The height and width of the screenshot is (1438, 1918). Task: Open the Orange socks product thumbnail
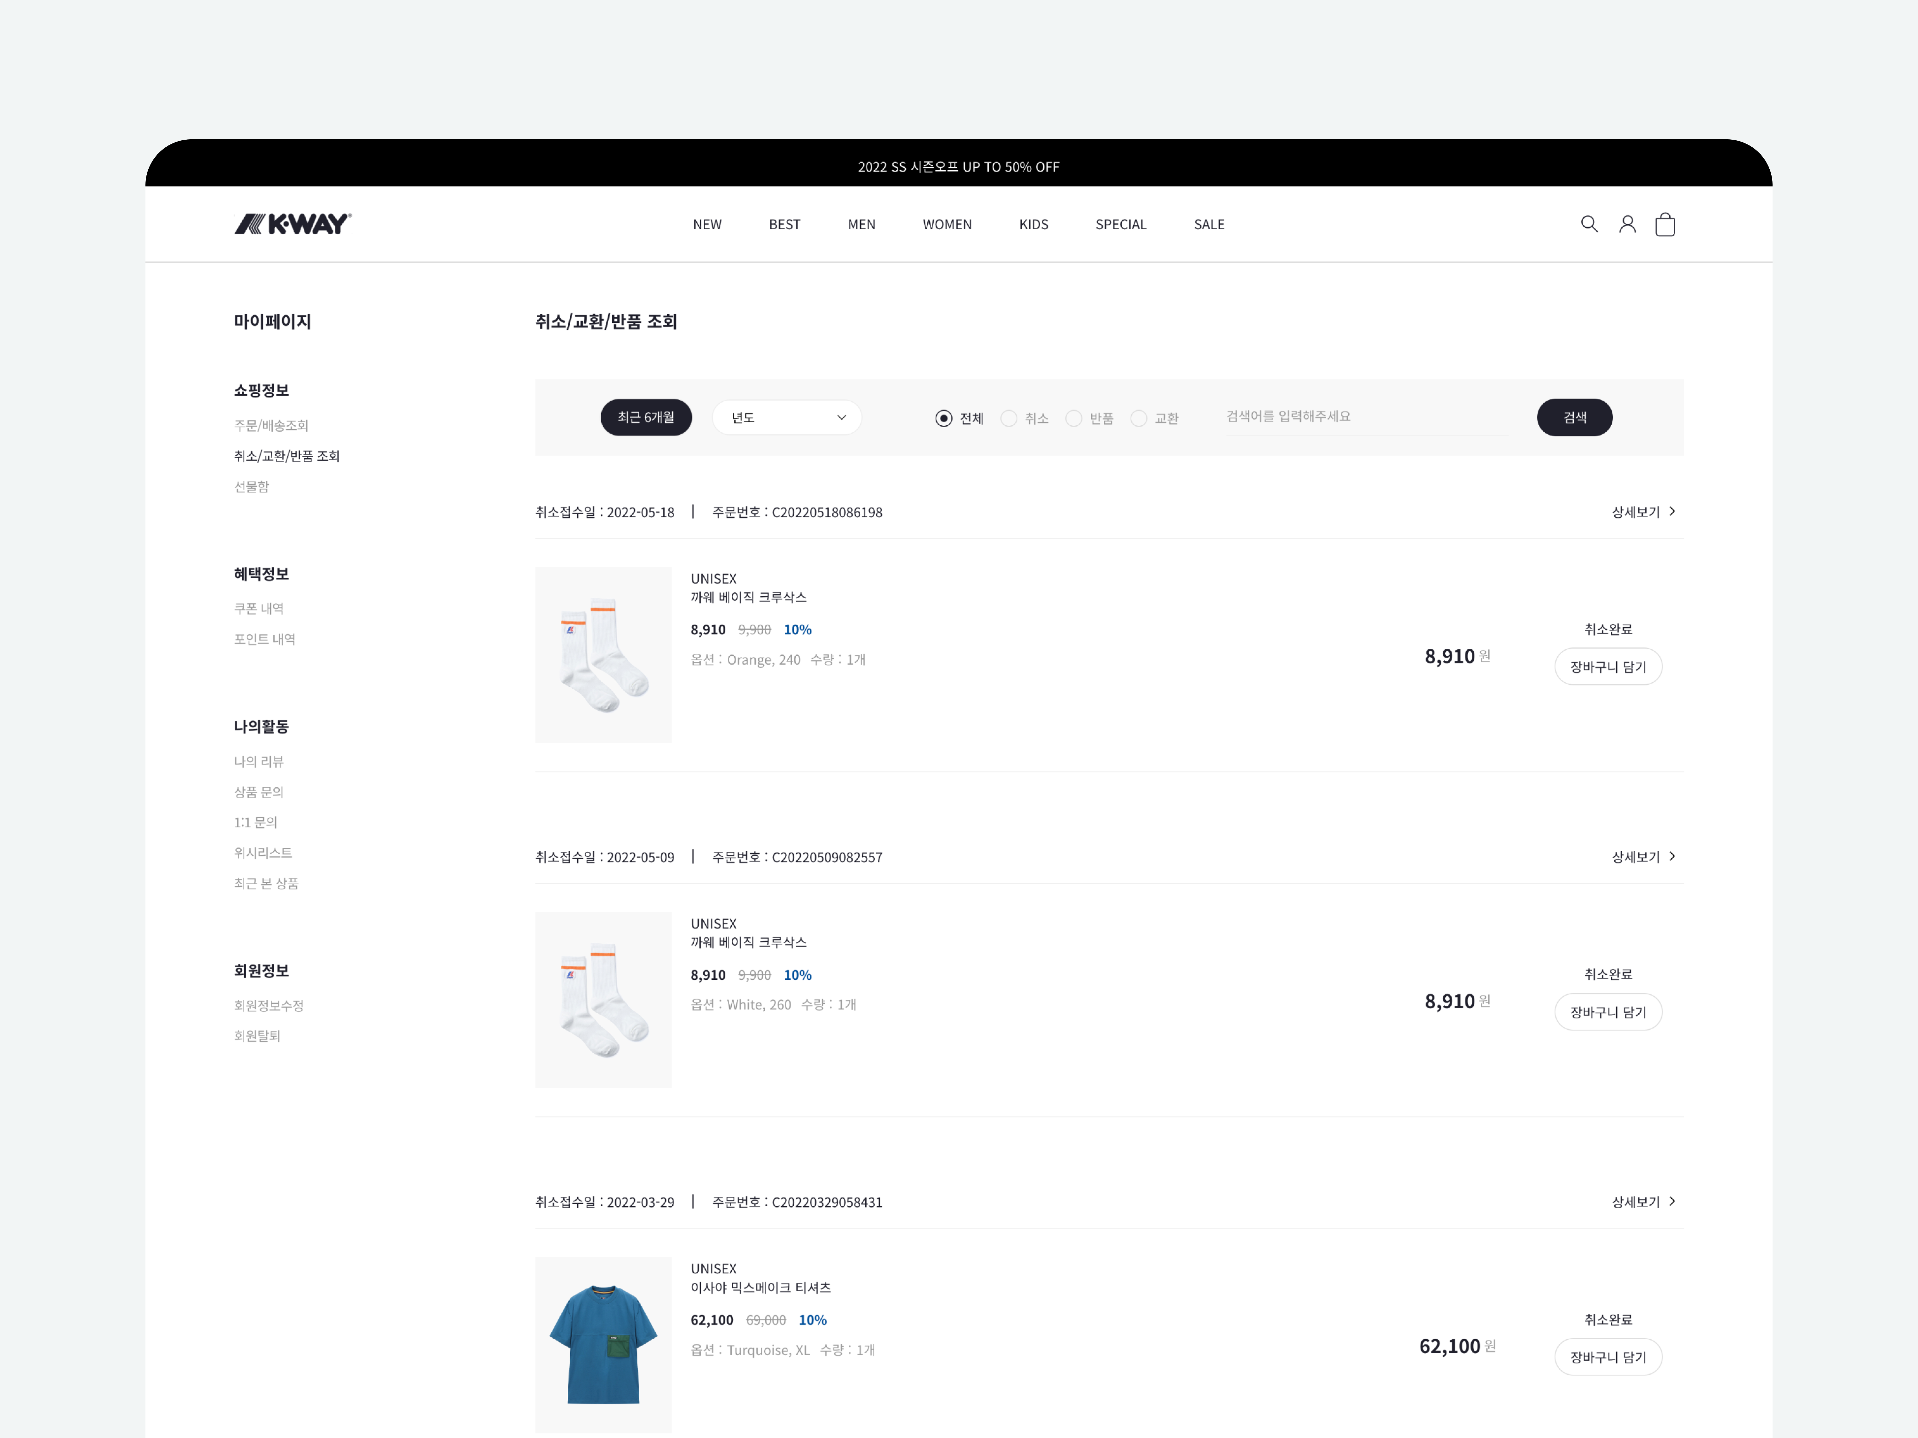(604, 655)
